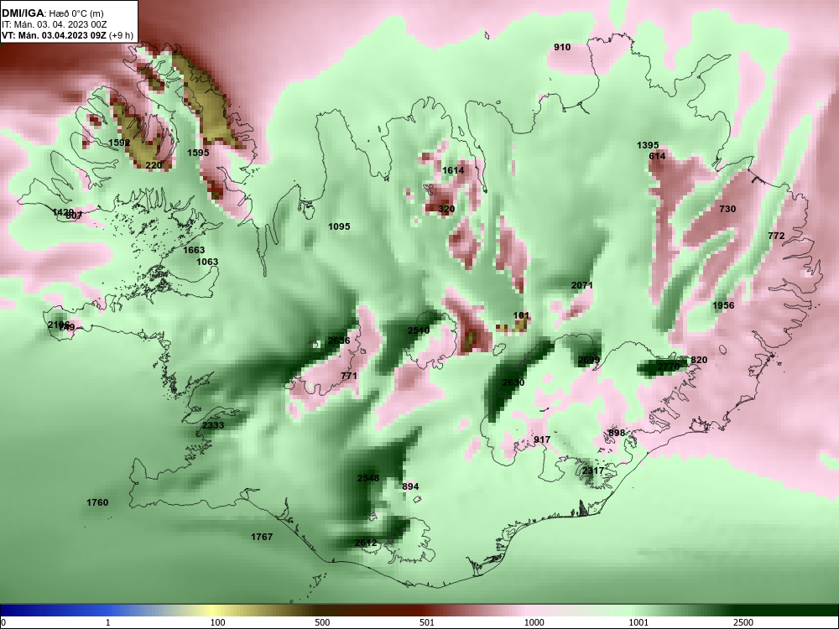839x629 pixels.
Task: Click the map value '730'
Action: [x=727, y=209]
